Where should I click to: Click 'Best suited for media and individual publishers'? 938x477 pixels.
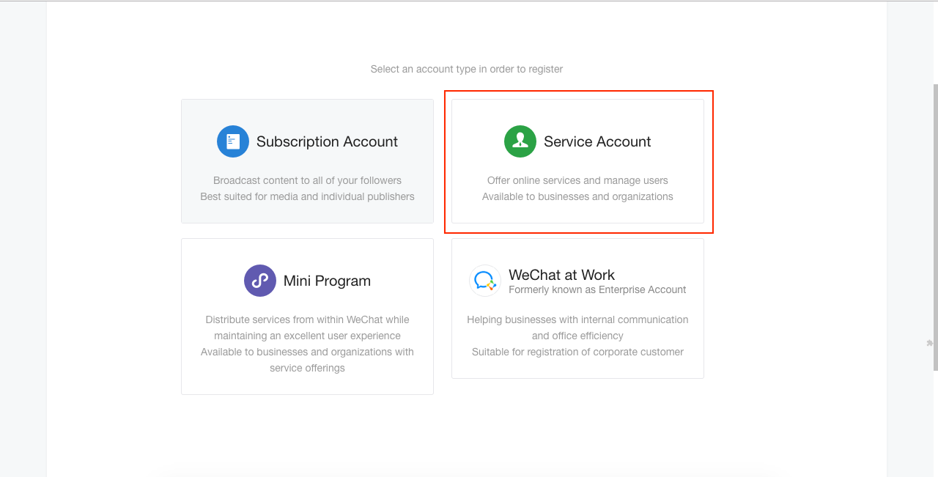307,196
